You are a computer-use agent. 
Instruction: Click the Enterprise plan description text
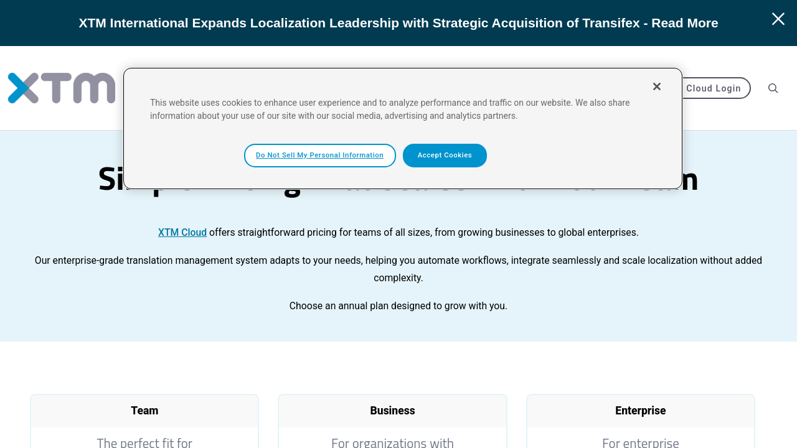tap(640, 442)
